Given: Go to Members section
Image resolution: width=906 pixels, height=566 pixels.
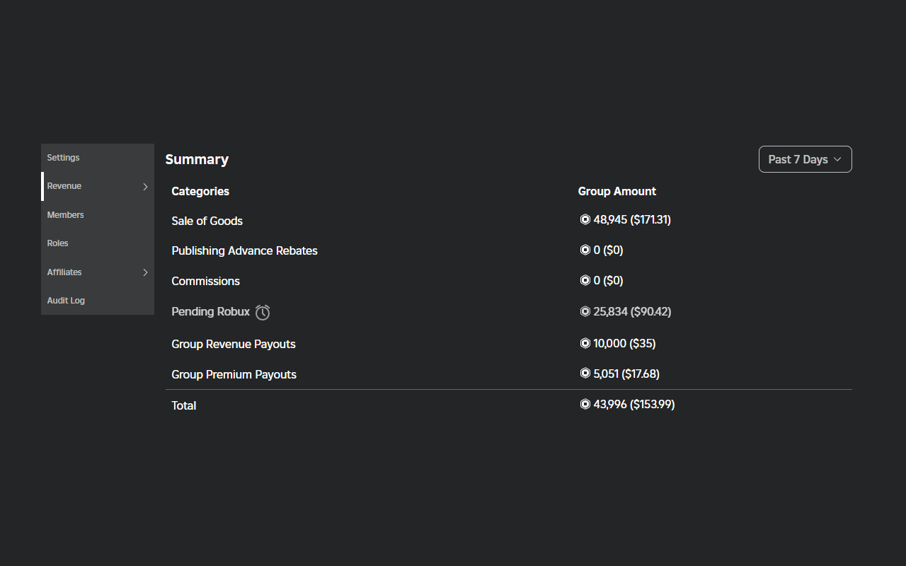Looking at the screenshot, I should click(x=66, y=215).
